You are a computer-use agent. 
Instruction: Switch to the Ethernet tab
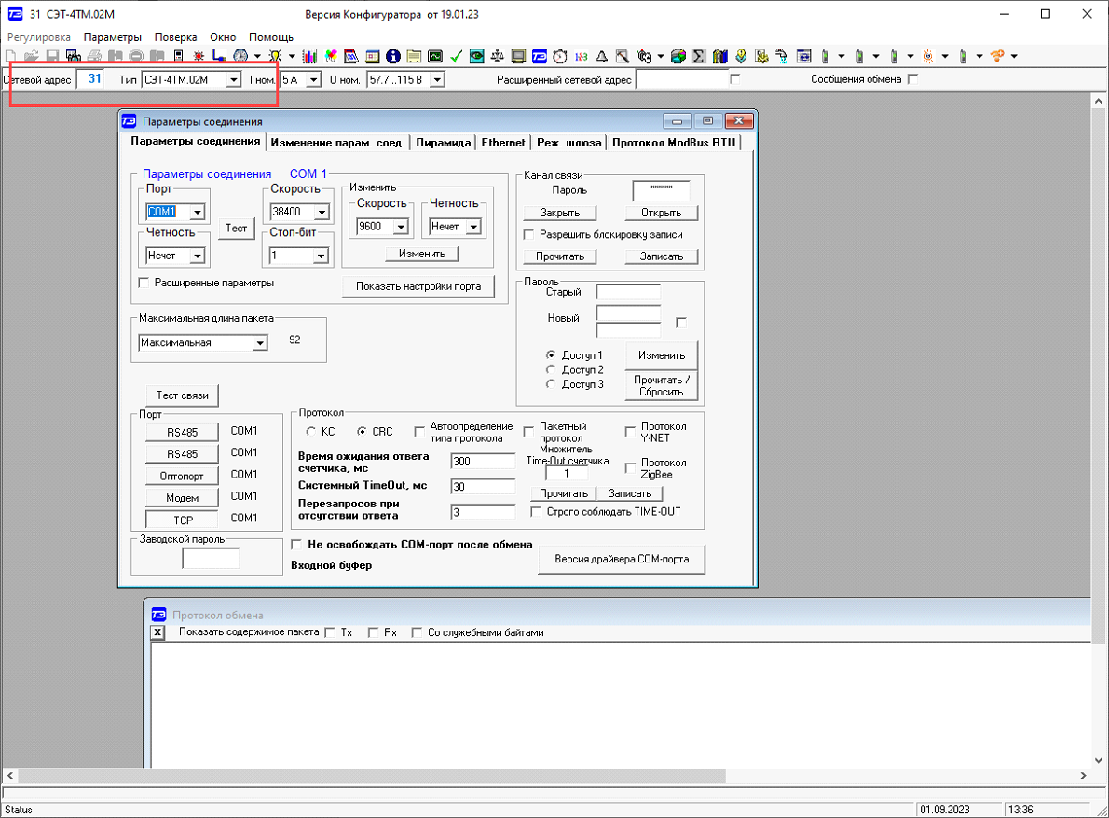pyautogui.click(x=502, y=143)
